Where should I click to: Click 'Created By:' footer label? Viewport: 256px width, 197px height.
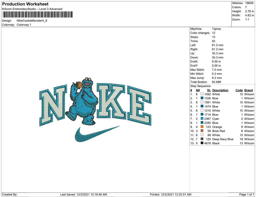tap(10, 194)
